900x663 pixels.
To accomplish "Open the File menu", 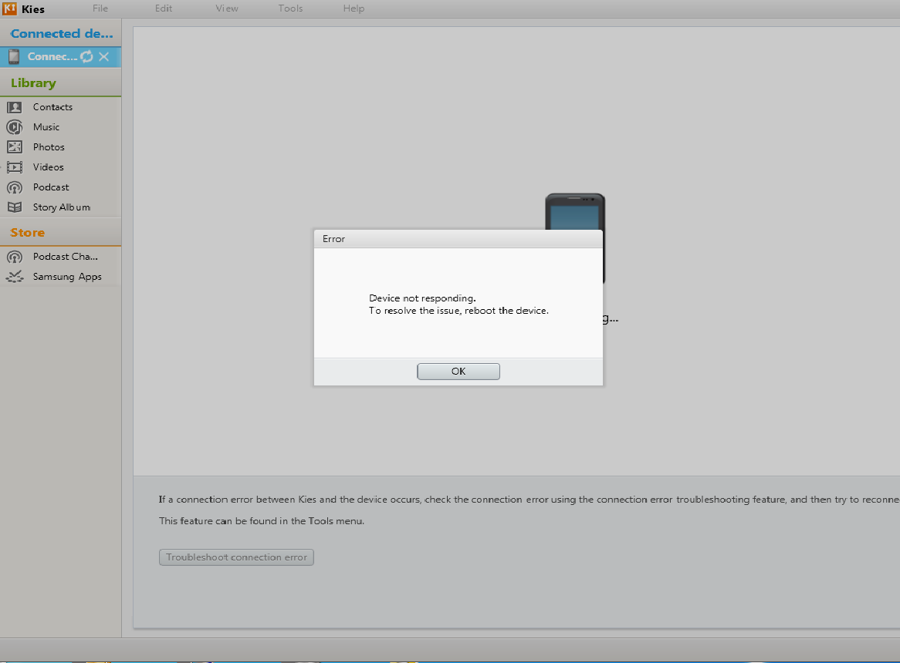I will point(100,9).
